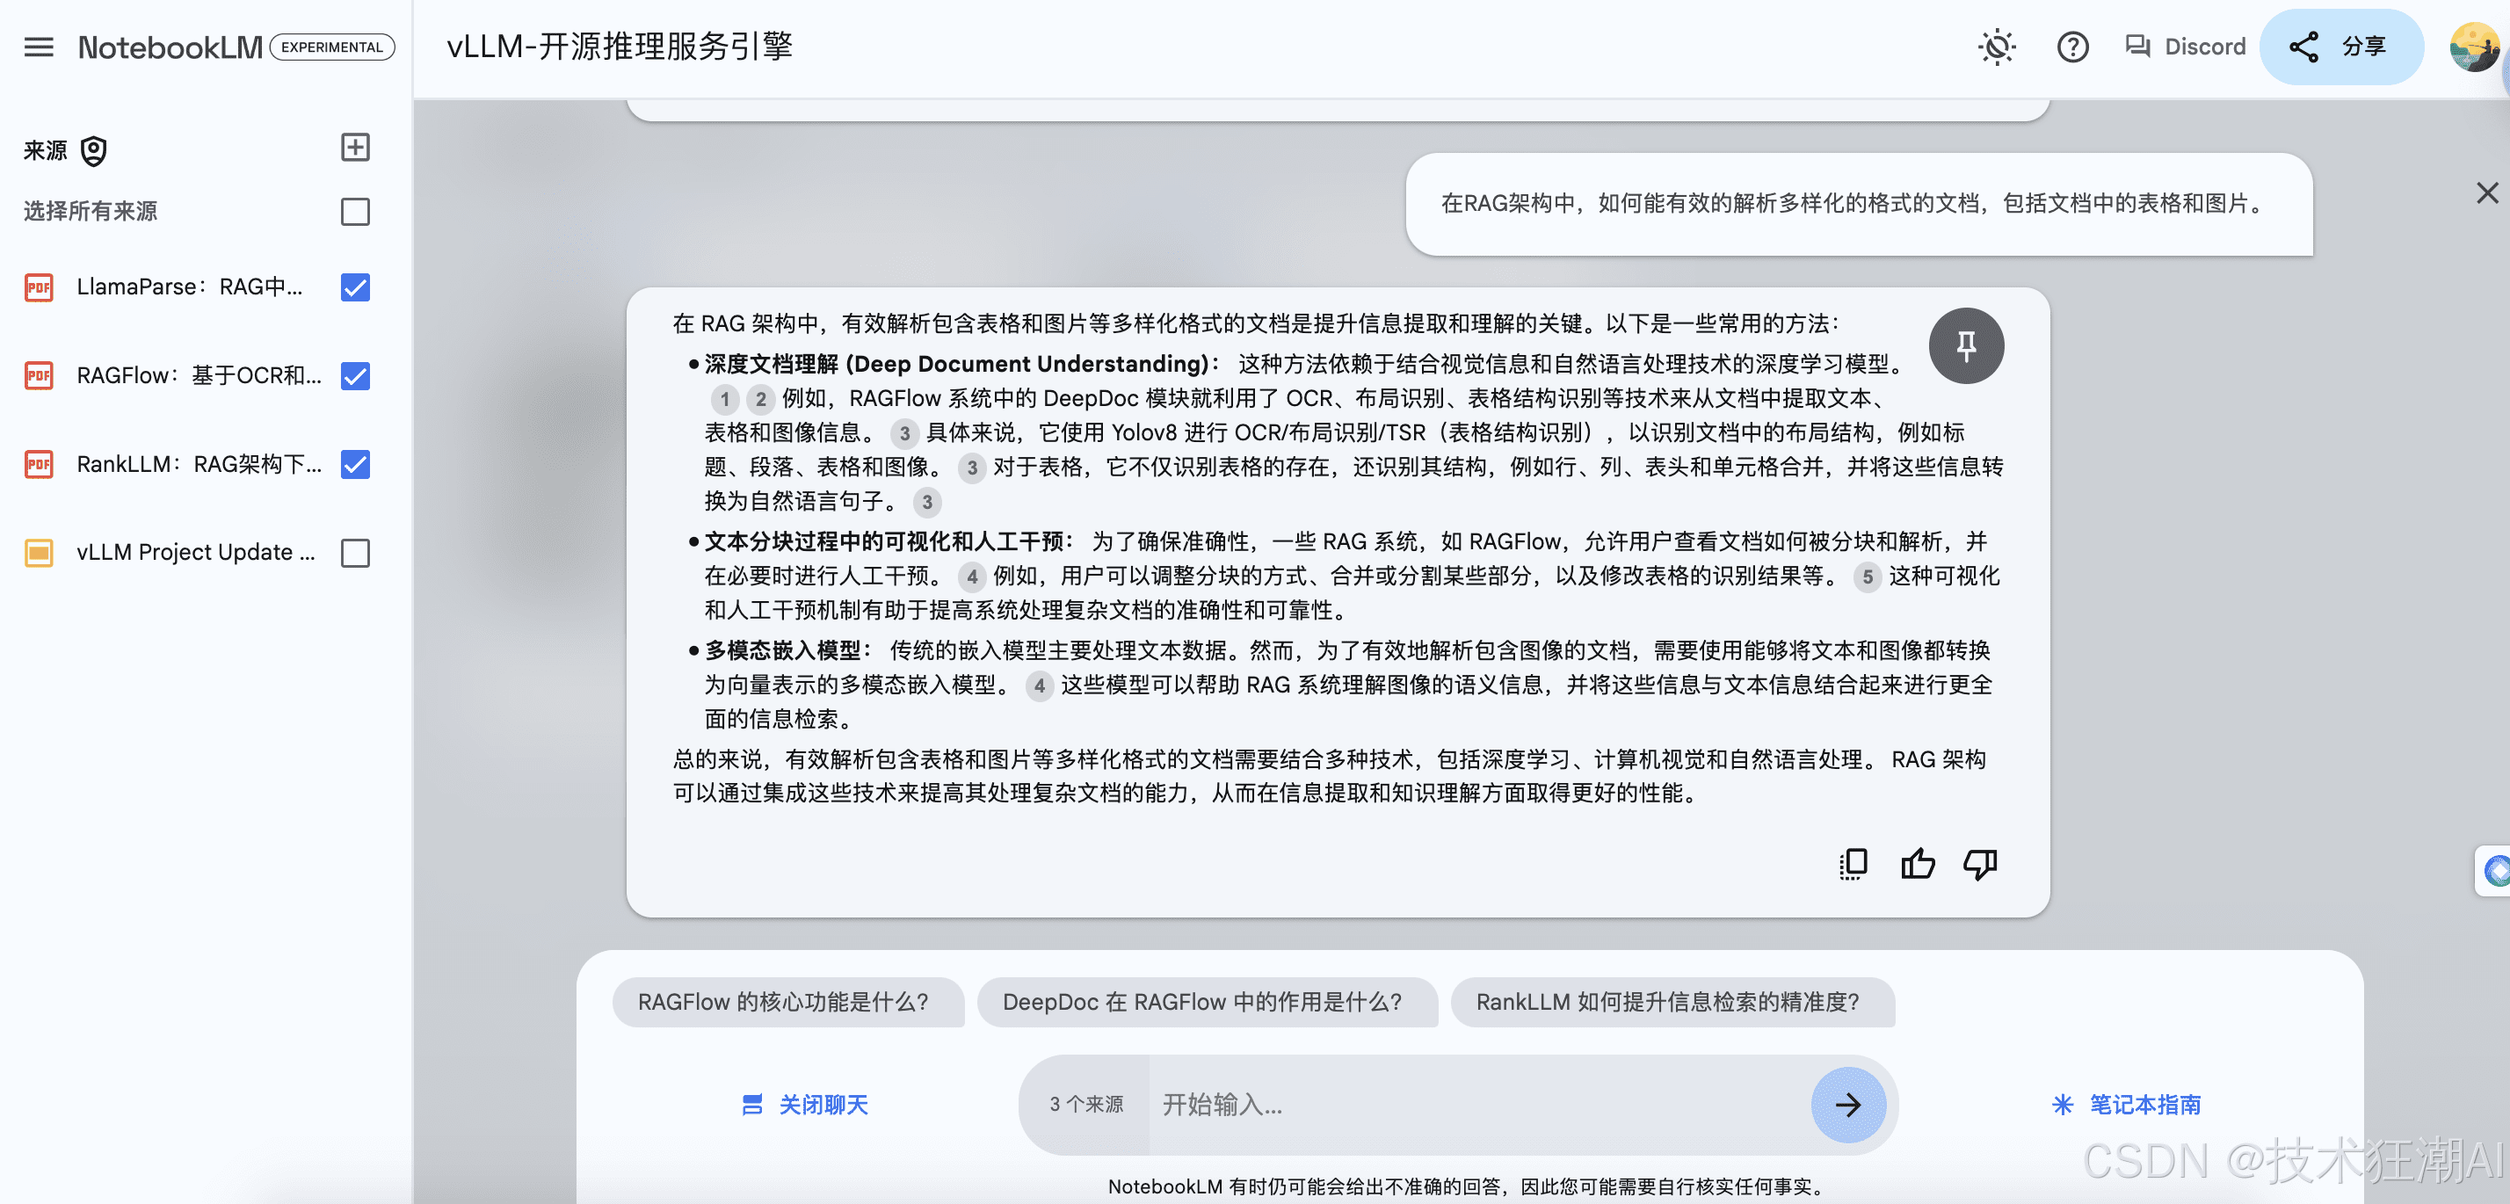This screenshot has width=2510, height=1204.
Task: Give the response a thumbs up
Action: pos(1918,864)
